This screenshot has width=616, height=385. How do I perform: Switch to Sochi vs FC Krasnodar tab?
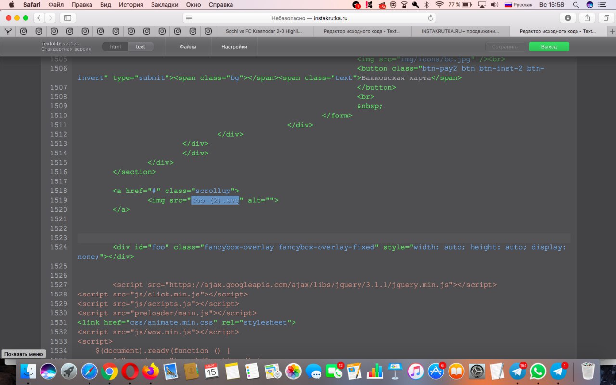[x=264, y=31]
